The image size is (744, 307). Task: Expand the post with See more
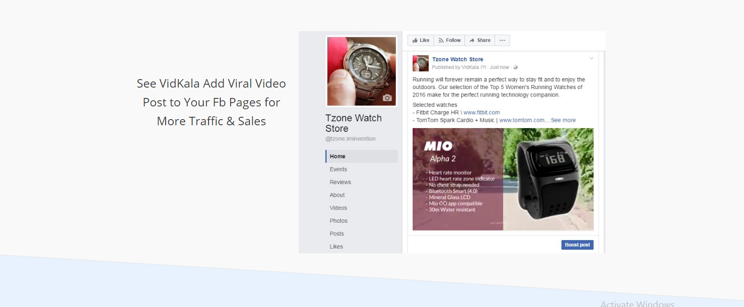coord(563,120)
